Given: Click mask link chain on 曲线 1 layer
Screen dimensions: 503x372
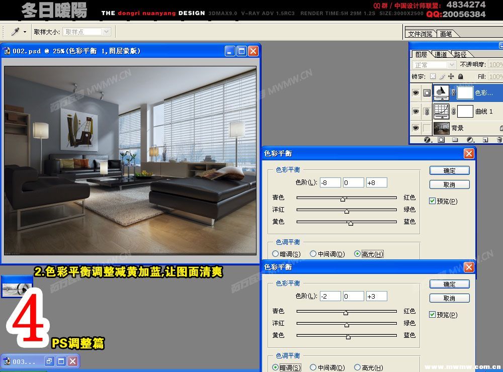Looking at the screenshot, I should click(453, 111).
